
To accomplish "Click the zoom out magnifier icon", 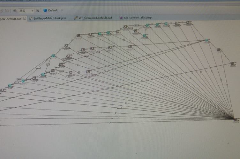I will tap(15, 11).
